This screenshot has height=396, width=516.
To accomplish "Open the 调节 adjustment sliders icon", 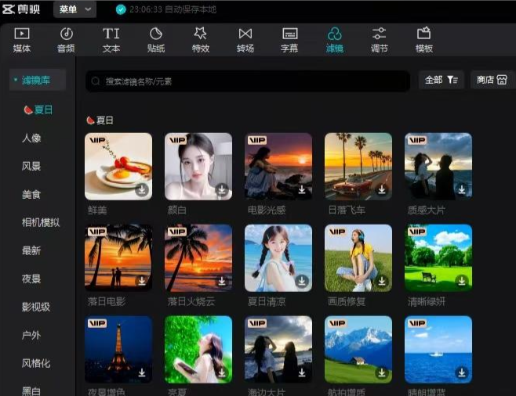I will 379,34.
